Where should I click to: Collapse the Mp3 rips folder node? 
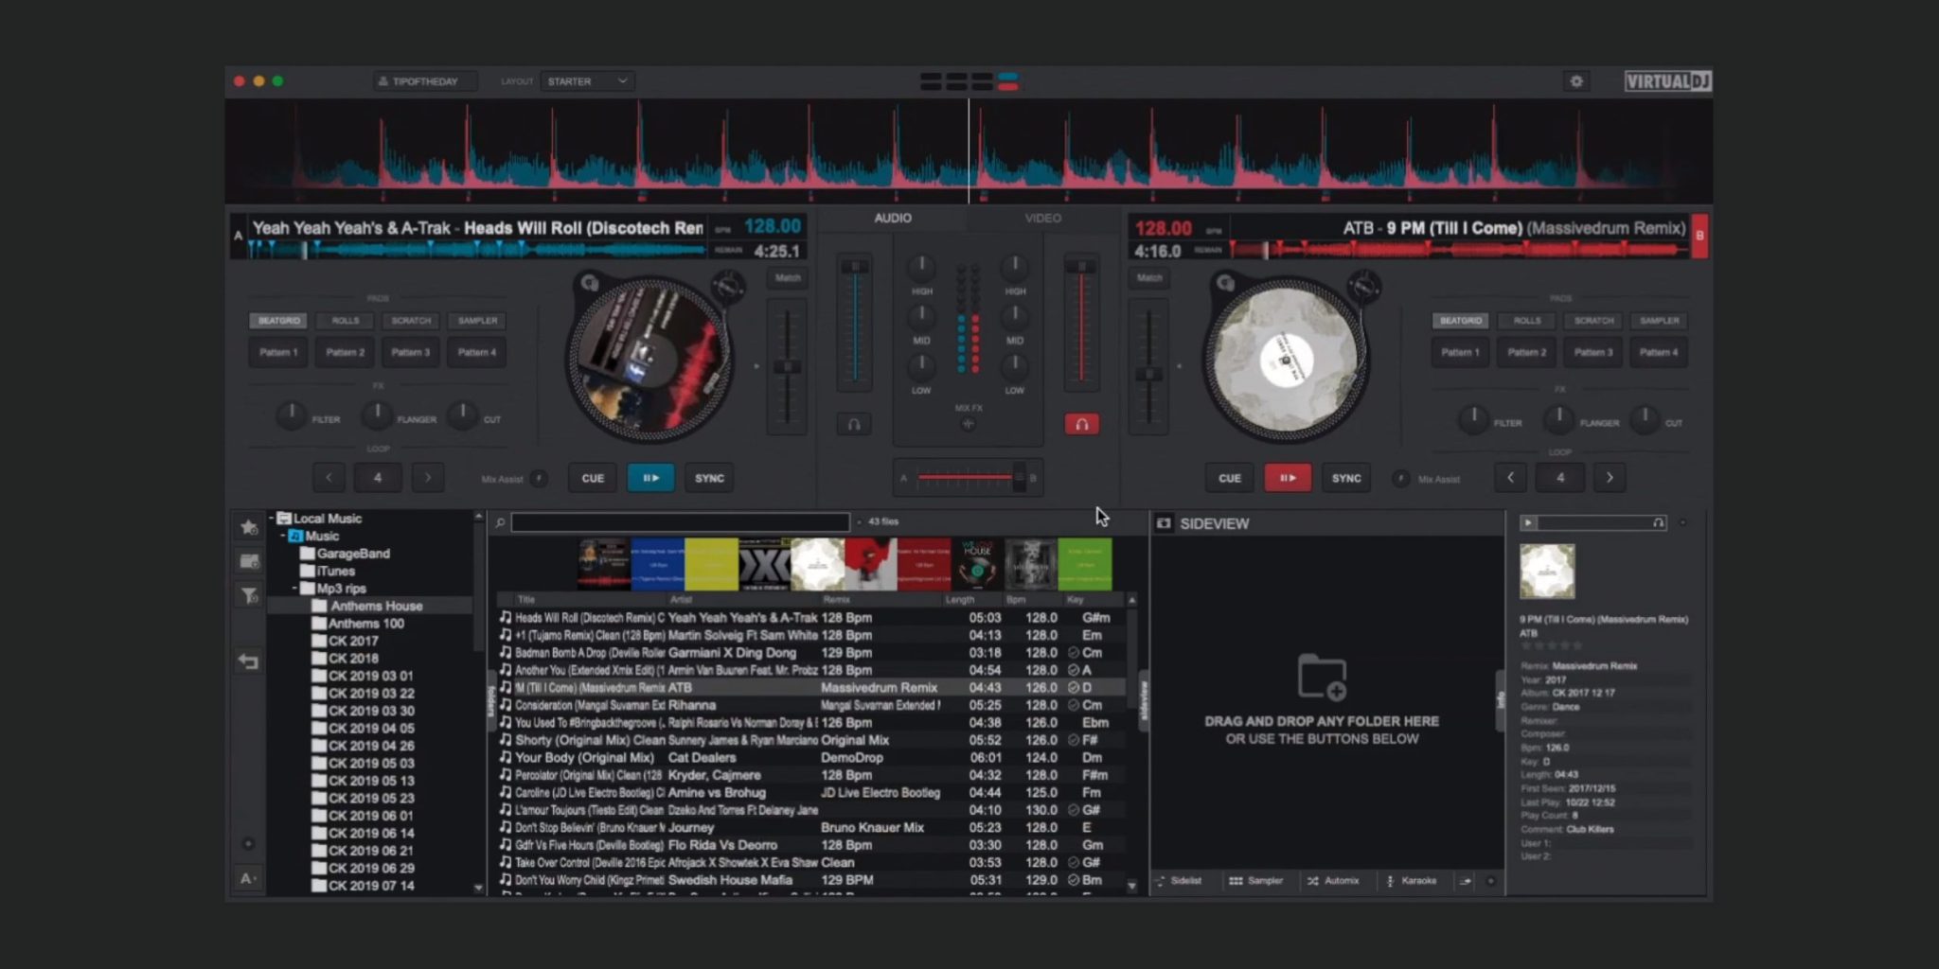(x=294, y=589)
